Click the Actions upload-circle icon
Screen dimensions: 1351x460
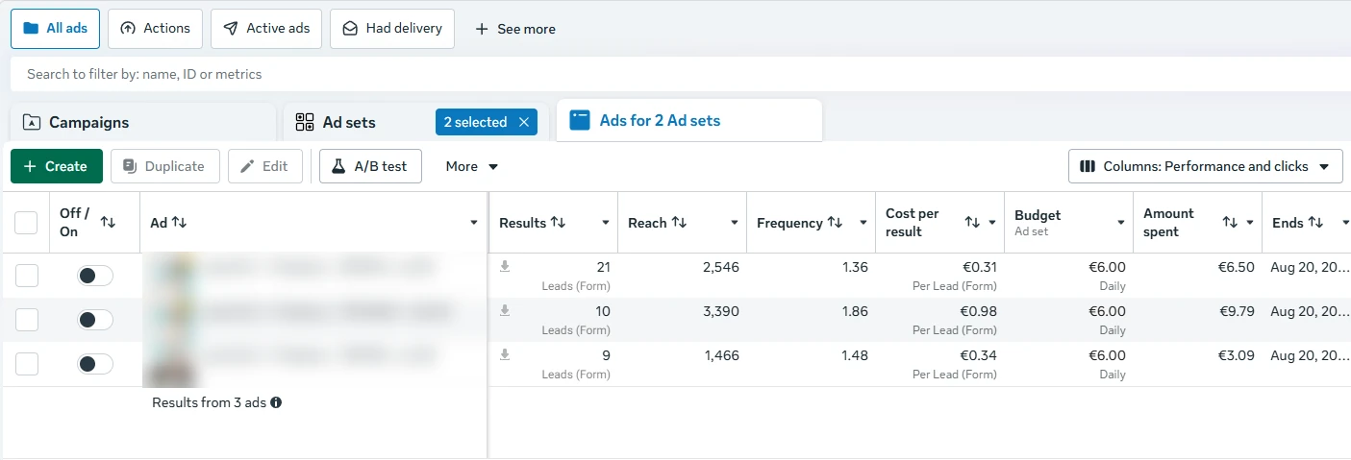pyautogui.click(x=128, y=29)
